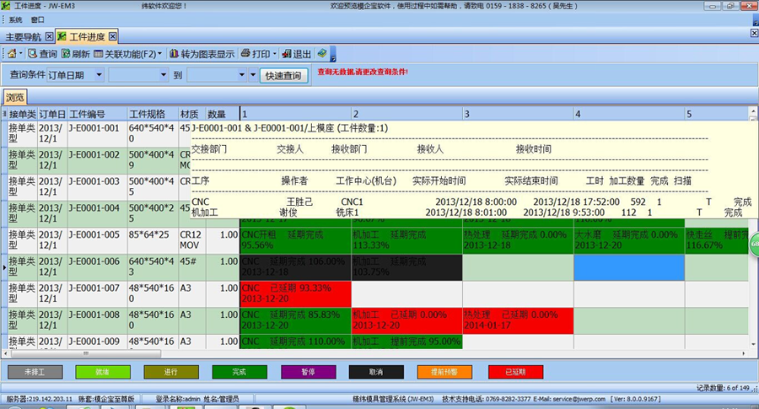The height and width of the screenshot is (409, 759).
Task: Click the 转为图表显示 toolbar label
Action: (207, 54)
